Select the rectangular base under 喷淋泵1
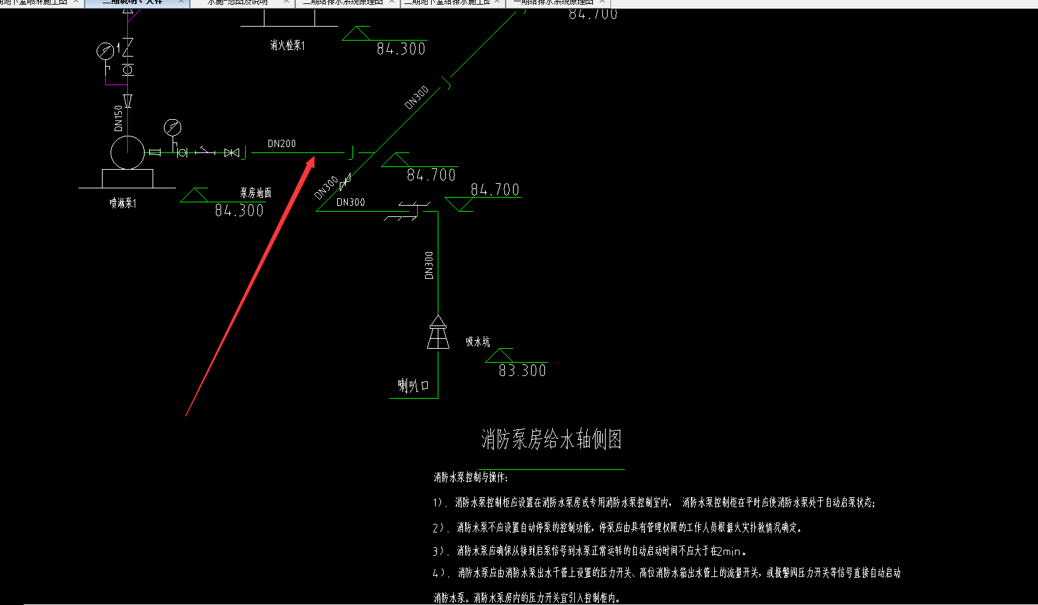 pyautogui.click(x=127, y=178)
